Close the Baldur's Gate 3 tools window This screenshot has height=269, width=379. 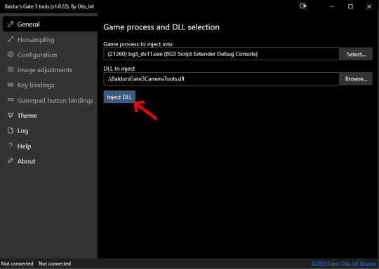tap(369, 6)
